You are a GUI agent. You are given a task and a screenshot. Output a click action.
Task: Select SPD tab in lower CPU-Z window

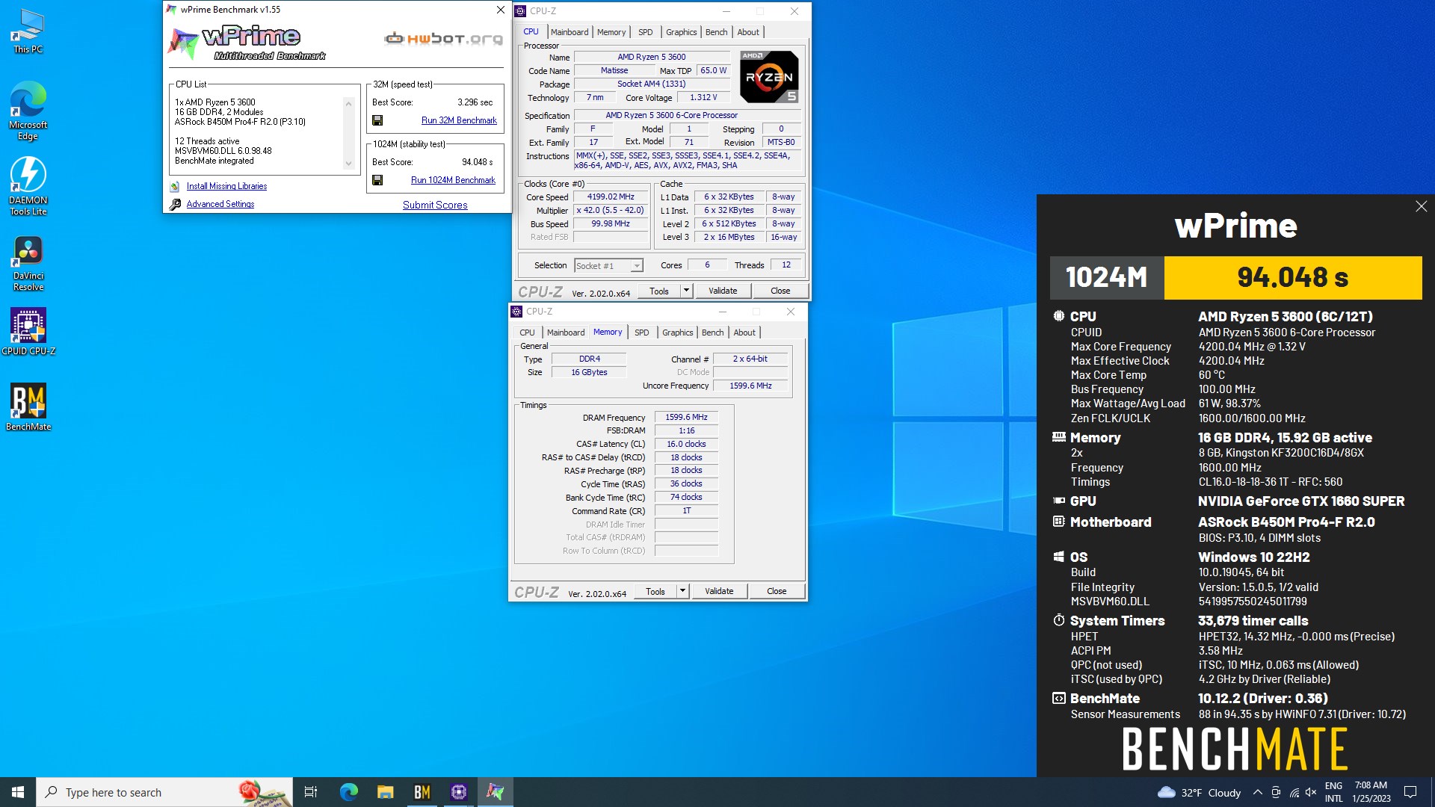click(642, 333)
